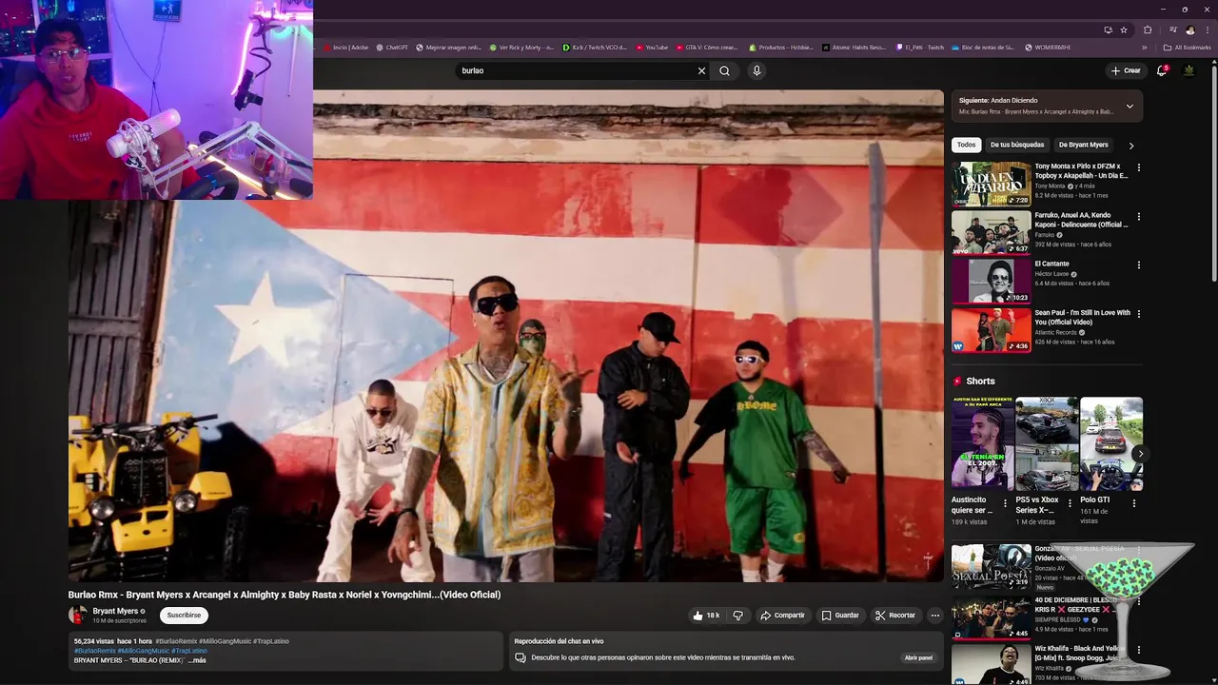
Task: Play the 'PS5 vs Xbox Series X' short
Action: (1046, 444)
